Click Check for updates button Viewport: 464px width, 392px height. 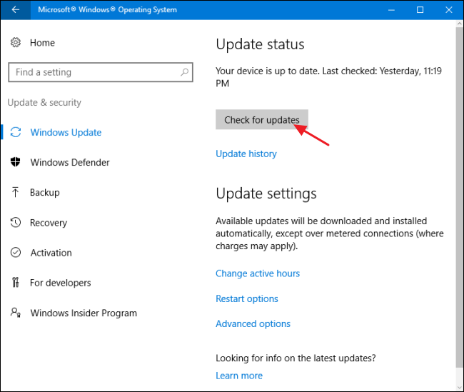click(x=262, y=119)
